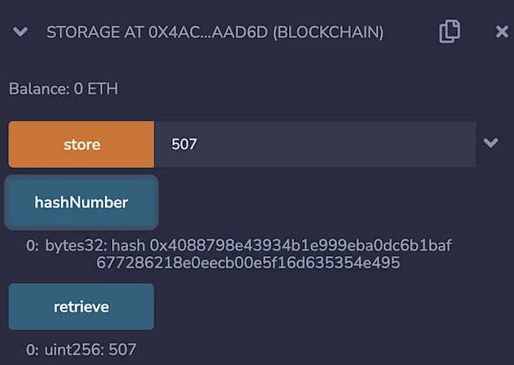Click the 0: index of retrieve output

(32, 350)
